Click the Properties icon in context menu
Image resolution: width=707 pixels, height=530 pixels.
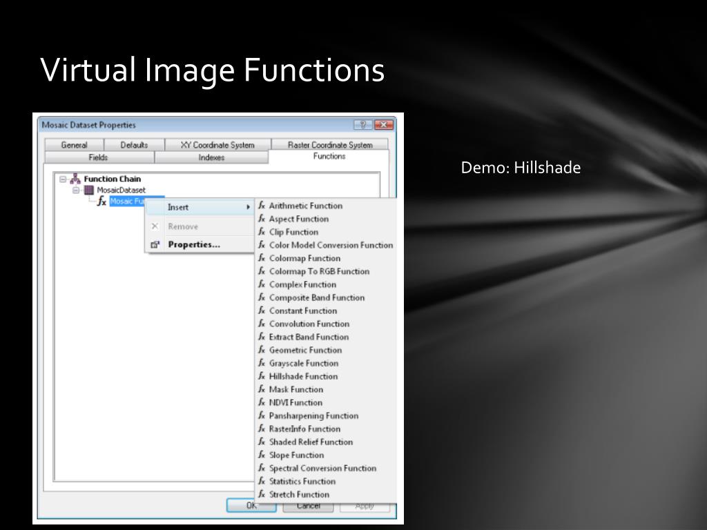pyautogui.click(x=155, y=244)
